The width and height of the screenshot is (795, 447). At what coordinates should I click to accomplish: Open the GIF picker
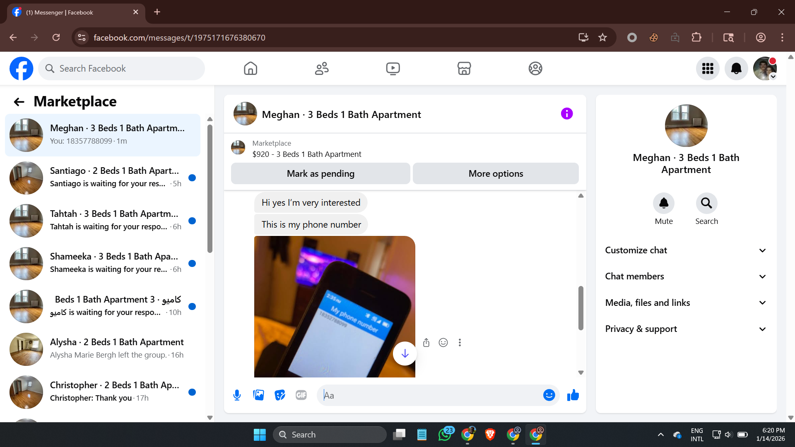pos(301,395)
